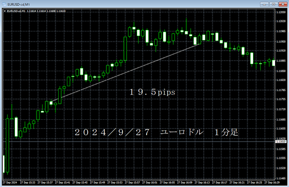Image resolution: width=289 pixels, height=187 pixels.
Task: Minimize the EURUSD-cd,M1 chart window
Action: coord(265,4)
